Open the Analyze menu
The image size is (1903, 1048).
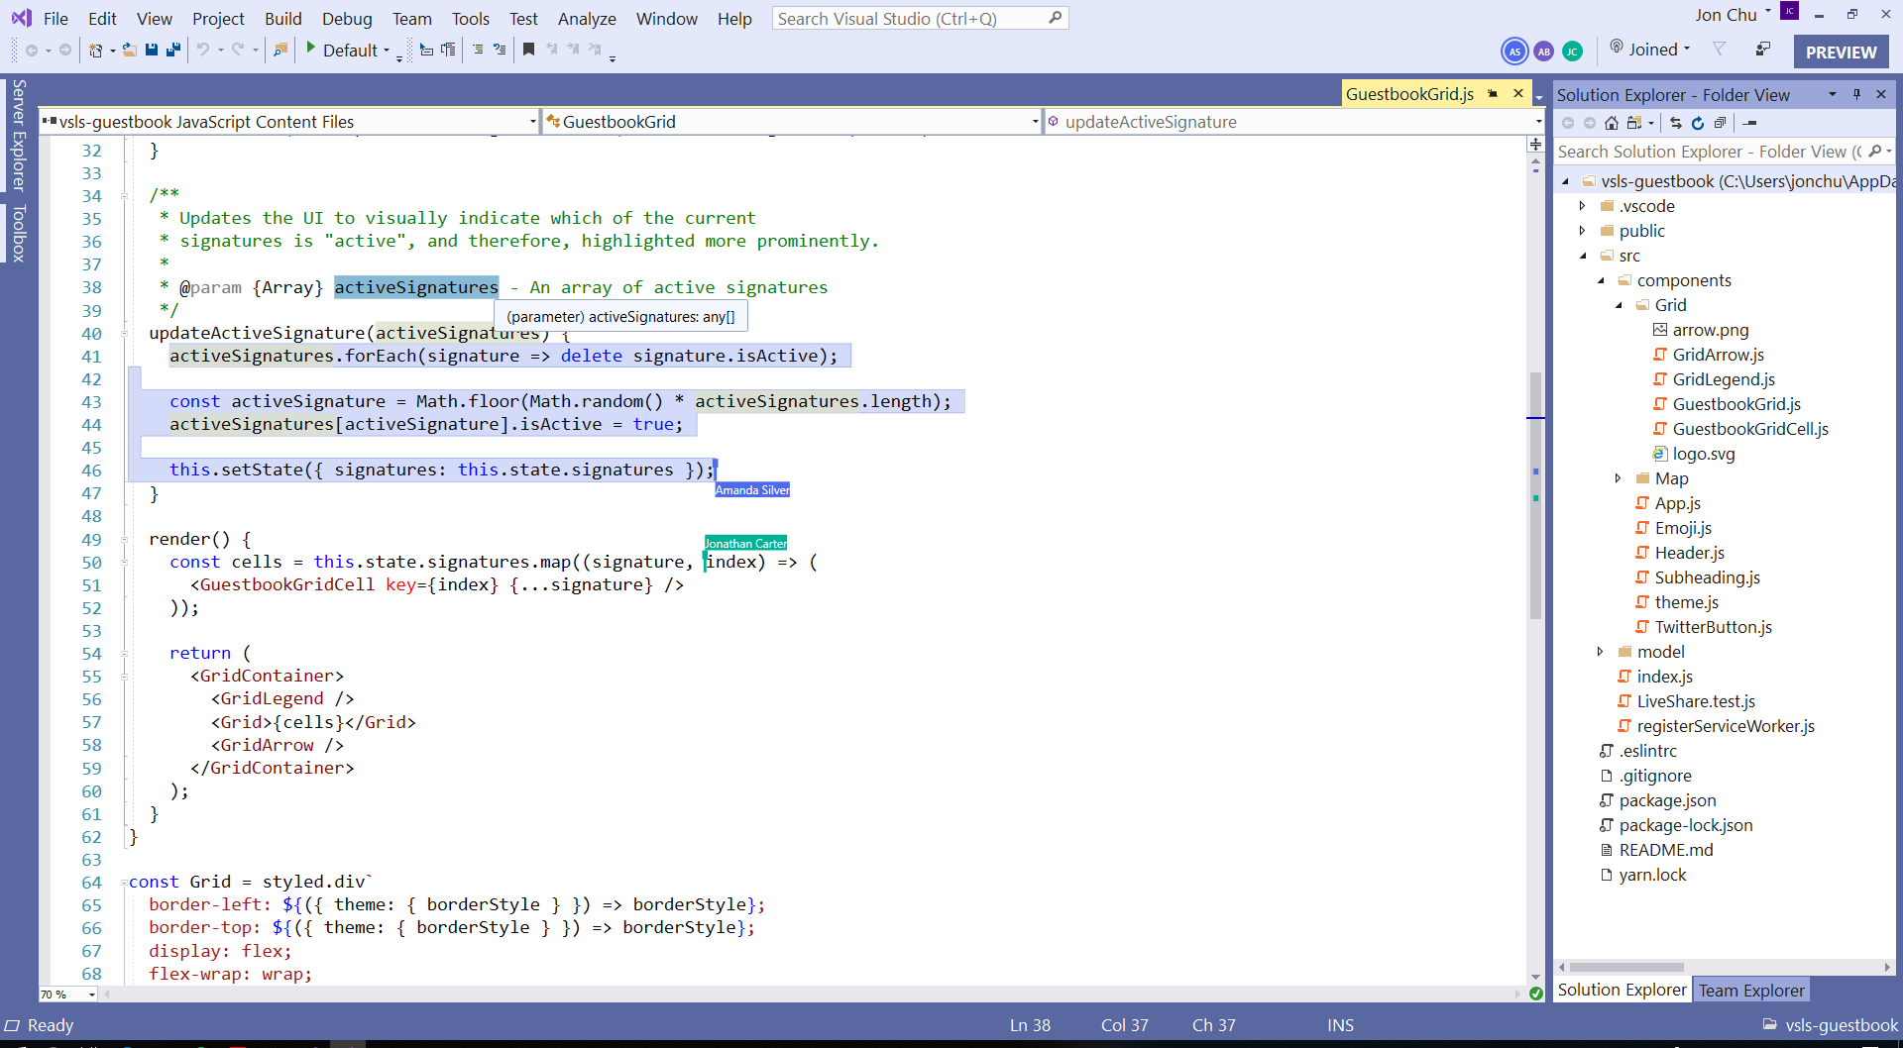pos(587,18)
